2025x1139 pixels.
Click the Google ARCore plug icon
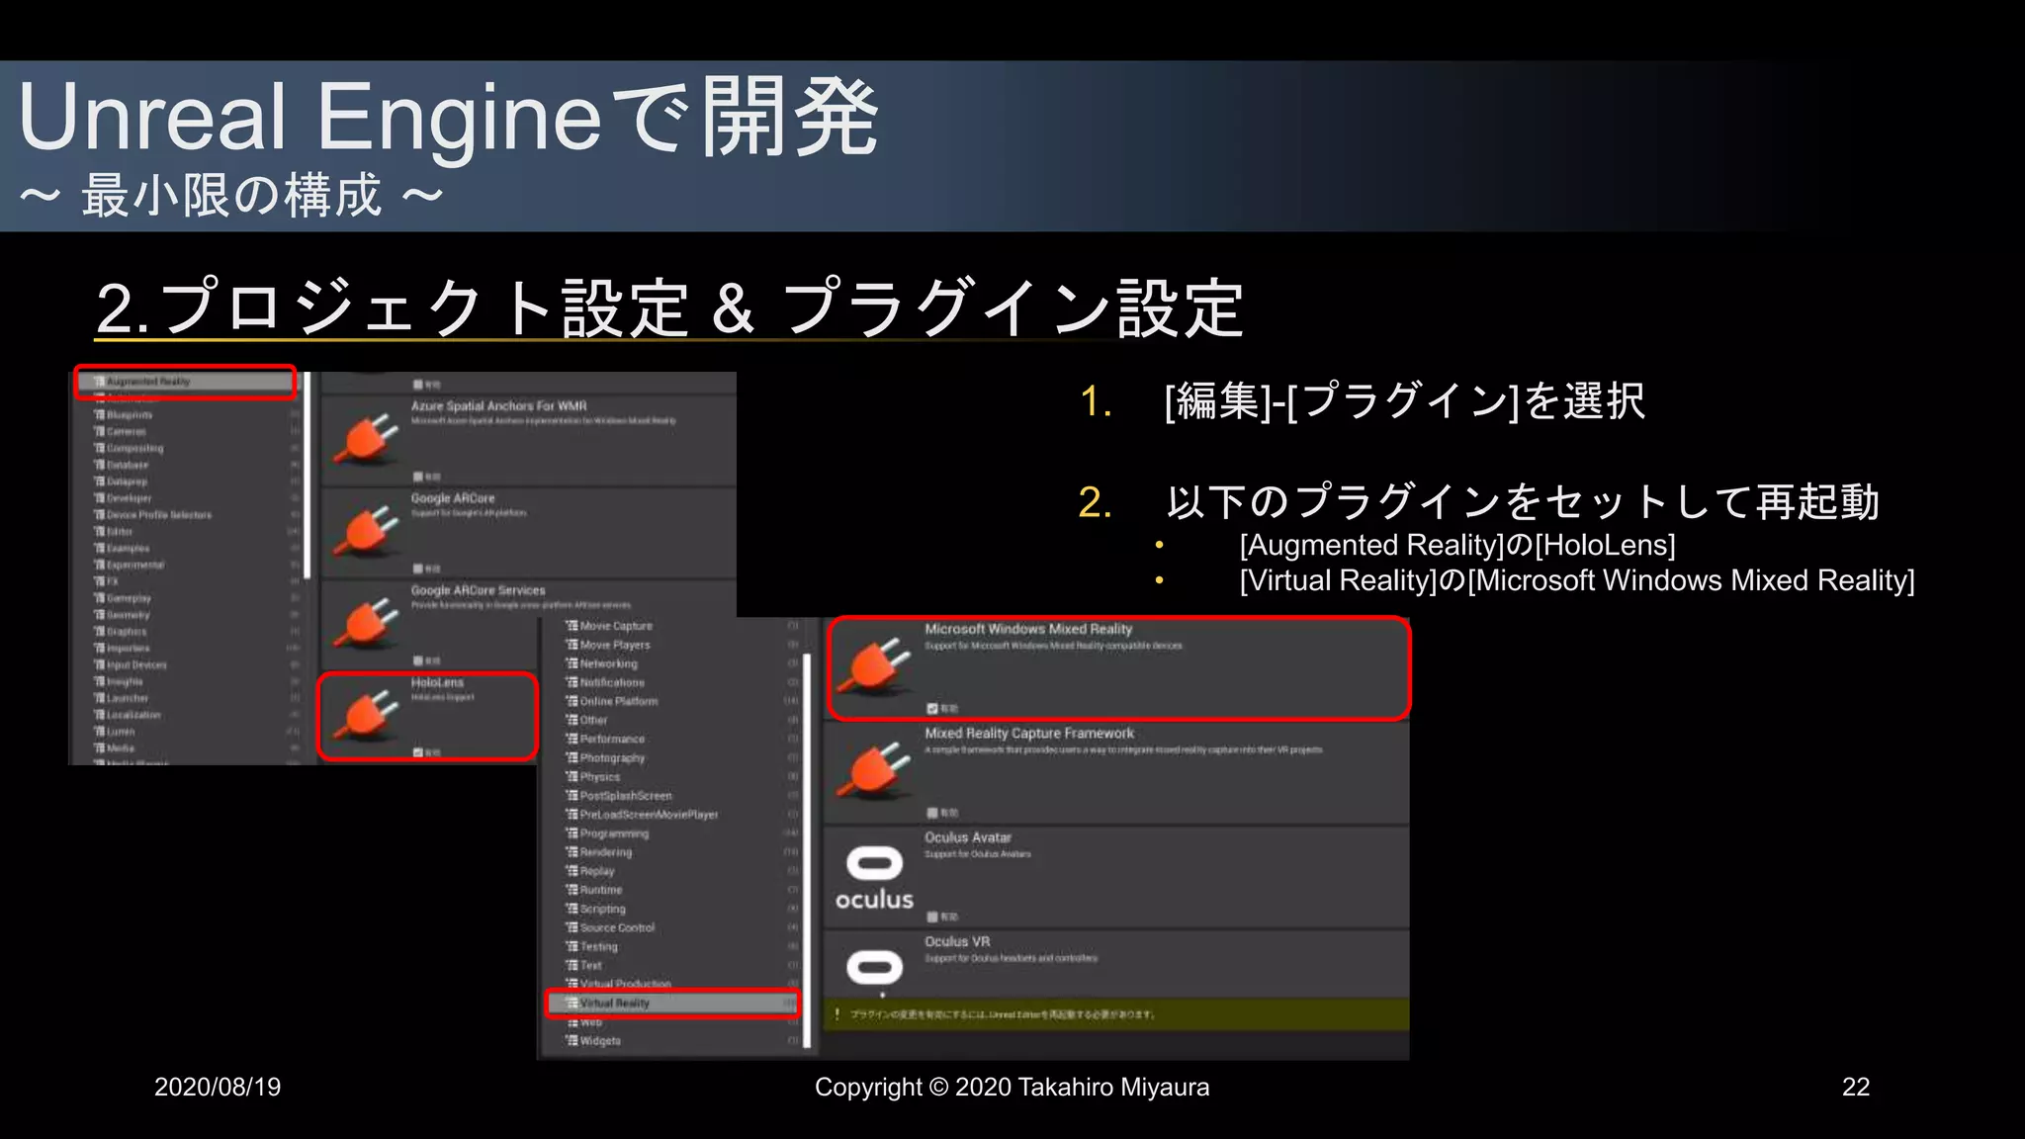(366, 530)
